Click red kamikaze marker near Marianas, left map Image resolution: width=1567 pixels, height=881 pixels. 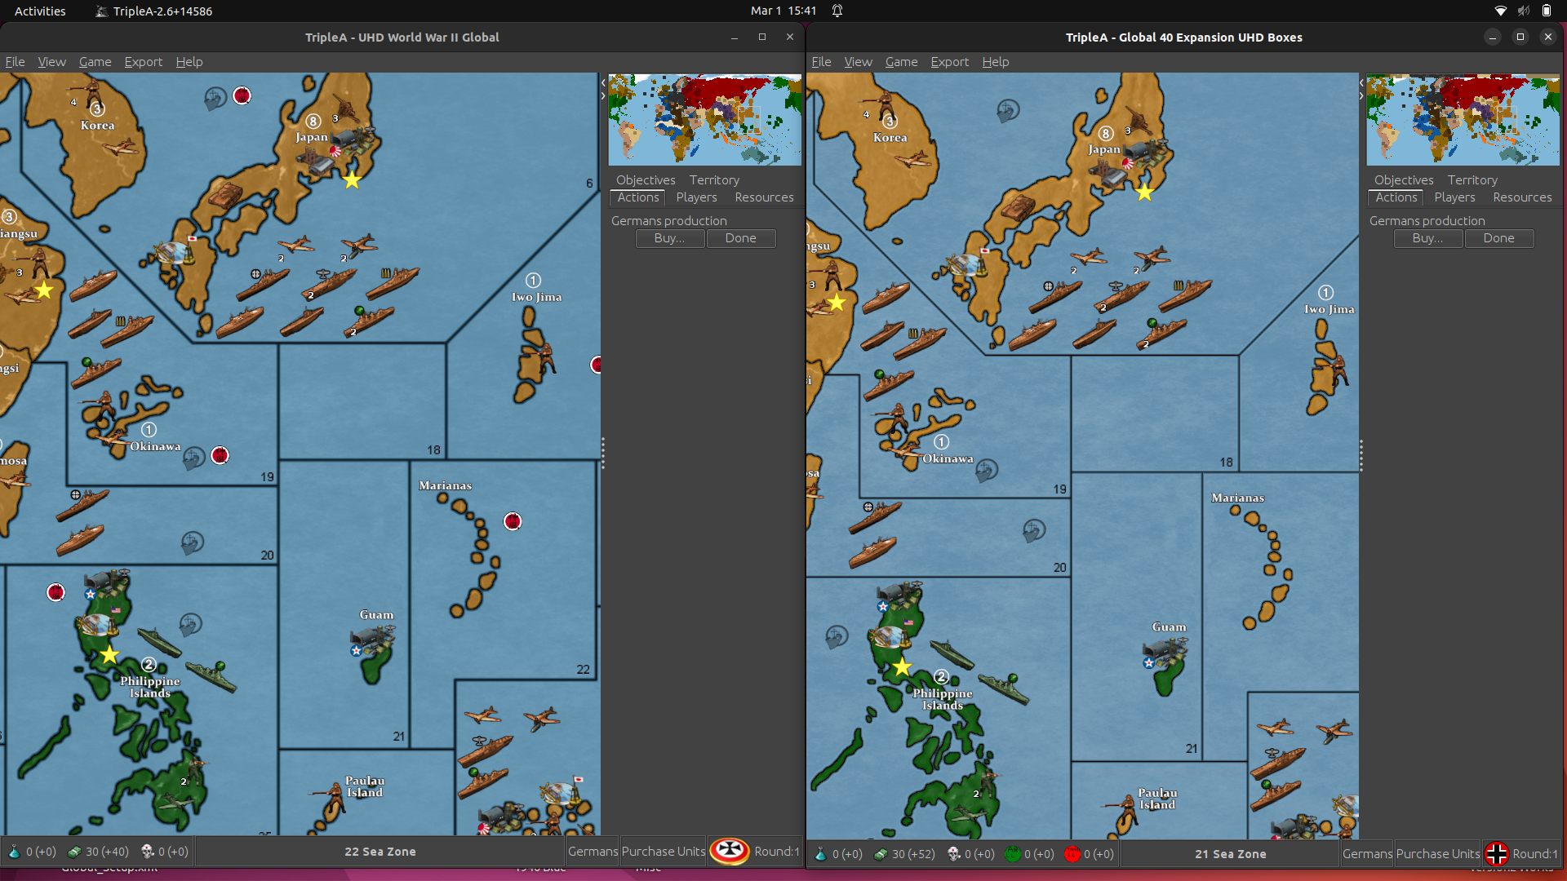[513, 521]
